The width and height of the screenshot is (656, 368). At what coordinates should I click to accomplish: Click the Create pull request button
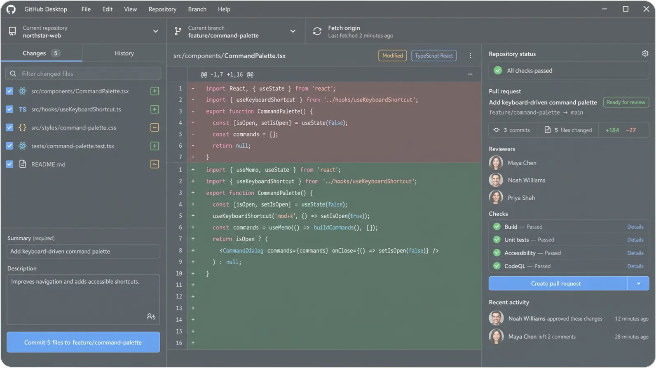point(558,283)
